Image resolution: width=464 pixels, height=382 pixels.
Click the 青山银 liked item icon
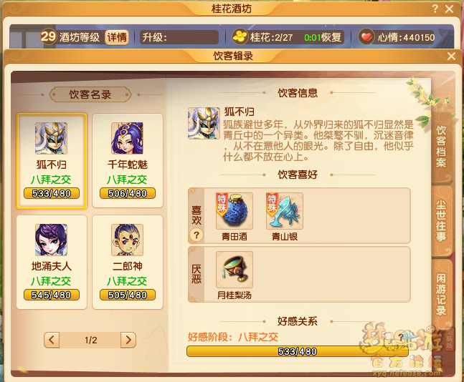click(x=285, y=211)
